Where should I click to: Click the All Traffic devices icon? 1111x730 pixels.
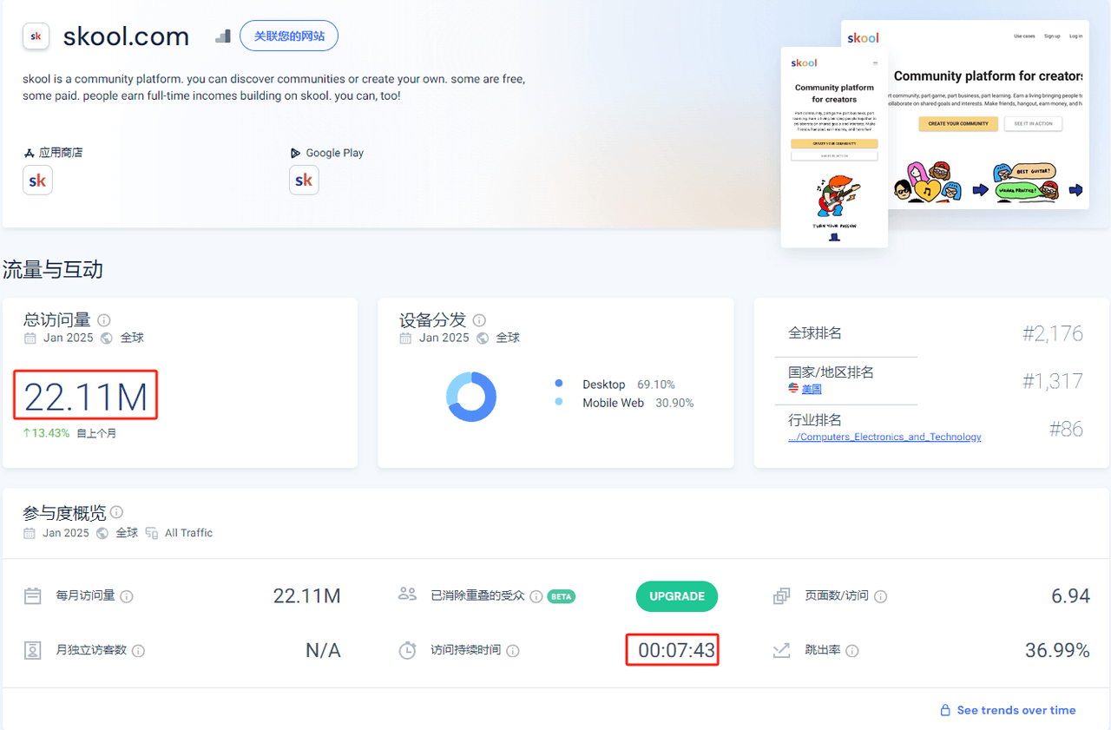click(x=152, y=533)
